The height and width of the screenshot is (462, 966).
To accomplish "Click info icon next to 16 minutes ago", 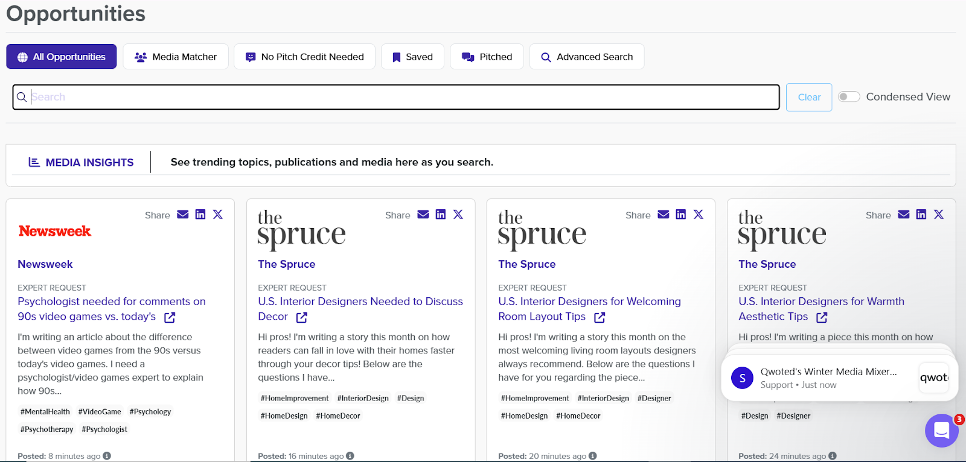I will (350, 456).
